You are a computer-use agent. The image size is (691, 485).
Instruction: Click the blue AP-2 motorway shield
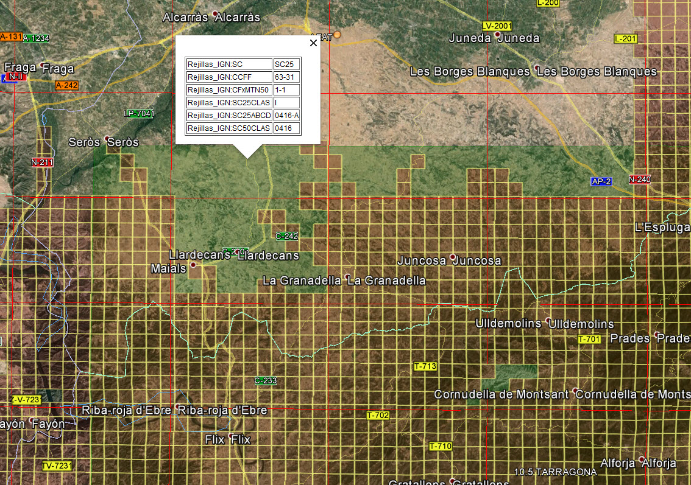[601, 181]
